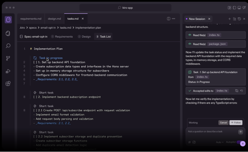Cancel the working agent task

pyautogui.click(x=223, y=123)
